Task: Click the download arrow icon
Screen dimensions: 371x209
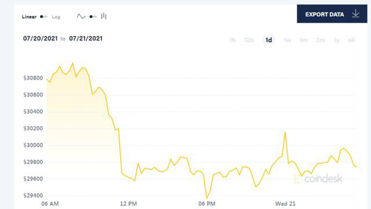Action: 355,14
